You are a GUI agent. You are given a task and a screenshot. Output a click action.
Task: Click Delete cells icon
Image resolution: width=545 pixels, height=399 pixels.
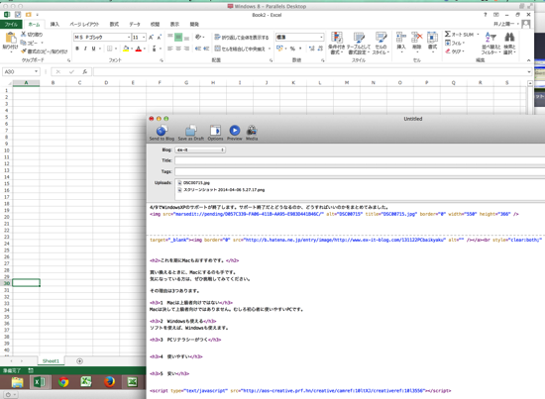click(417, 42)
